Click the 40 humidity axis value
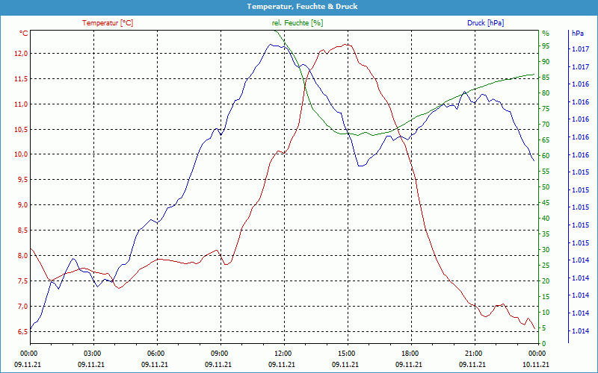This screenshot has width=598, height=373. (x=546, y=219)
